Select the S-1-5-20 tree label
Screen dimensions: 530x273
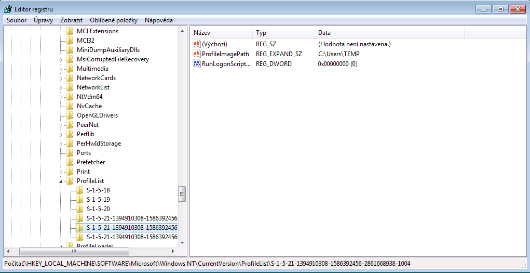pyautogui.click(x=98, y=209)
